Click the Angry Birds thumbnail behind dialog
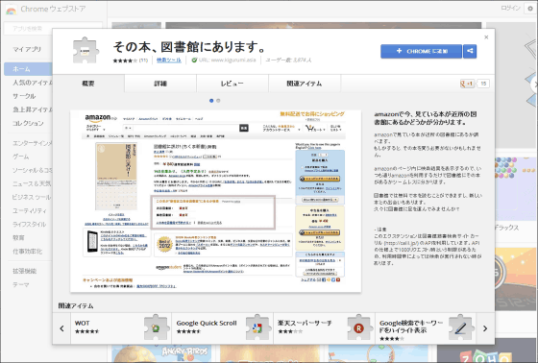 (161, 353)
